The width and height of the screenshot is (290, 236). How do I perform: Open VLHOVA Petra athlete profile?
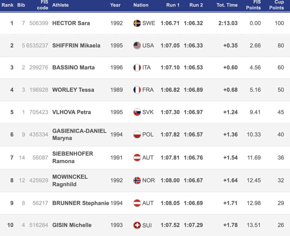click(72, 112)
